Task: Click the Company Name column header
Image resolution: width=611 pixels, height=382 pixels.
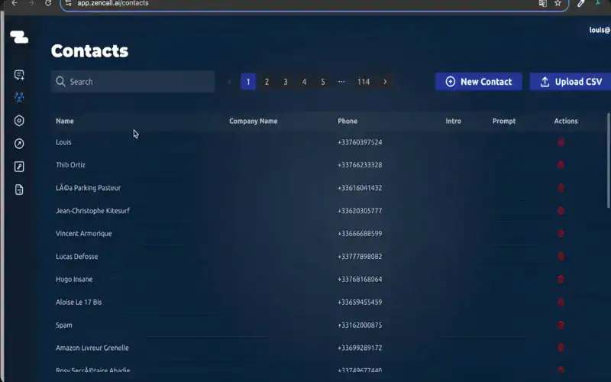Action: 254,121
